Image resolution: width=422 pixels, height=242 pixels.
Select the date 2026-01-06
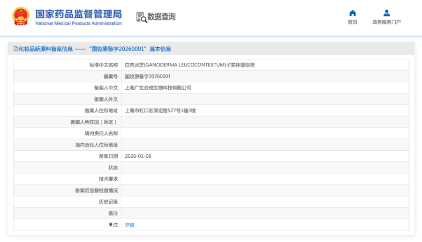[x=138, y=156]
